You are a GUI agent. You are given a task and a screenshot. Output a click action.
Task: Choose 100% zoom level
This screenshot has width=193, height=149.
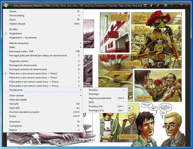[105, 102]
